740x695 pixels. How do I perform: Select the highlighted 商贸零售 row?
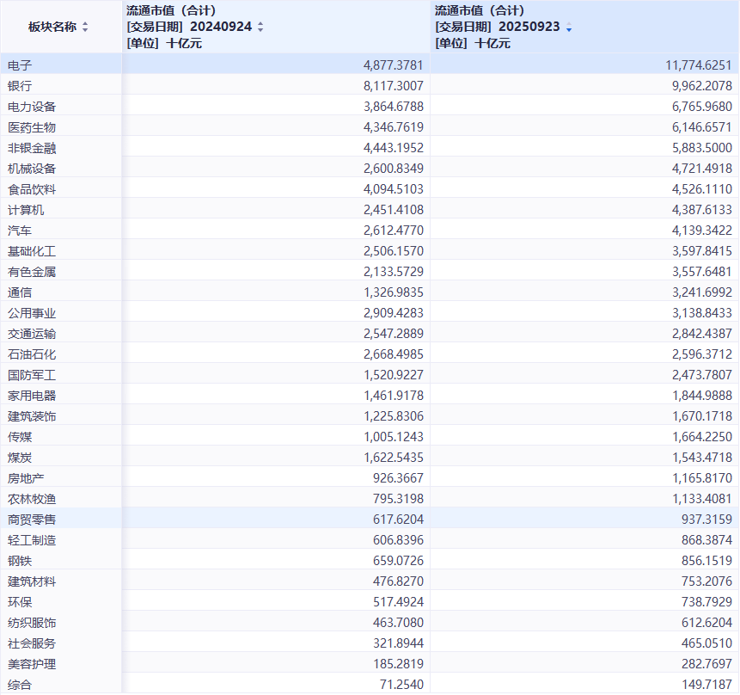[x=32, y=520]
